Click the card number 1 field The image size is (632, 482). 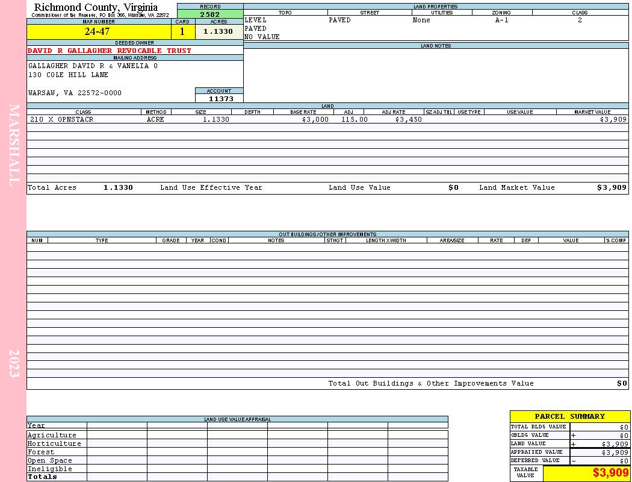click(x=182, y=31)
